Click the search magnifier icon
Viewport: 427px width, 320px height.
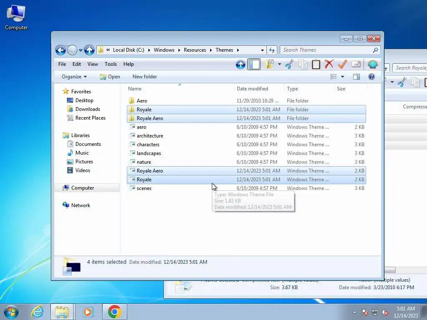click(x=375, y=50)
